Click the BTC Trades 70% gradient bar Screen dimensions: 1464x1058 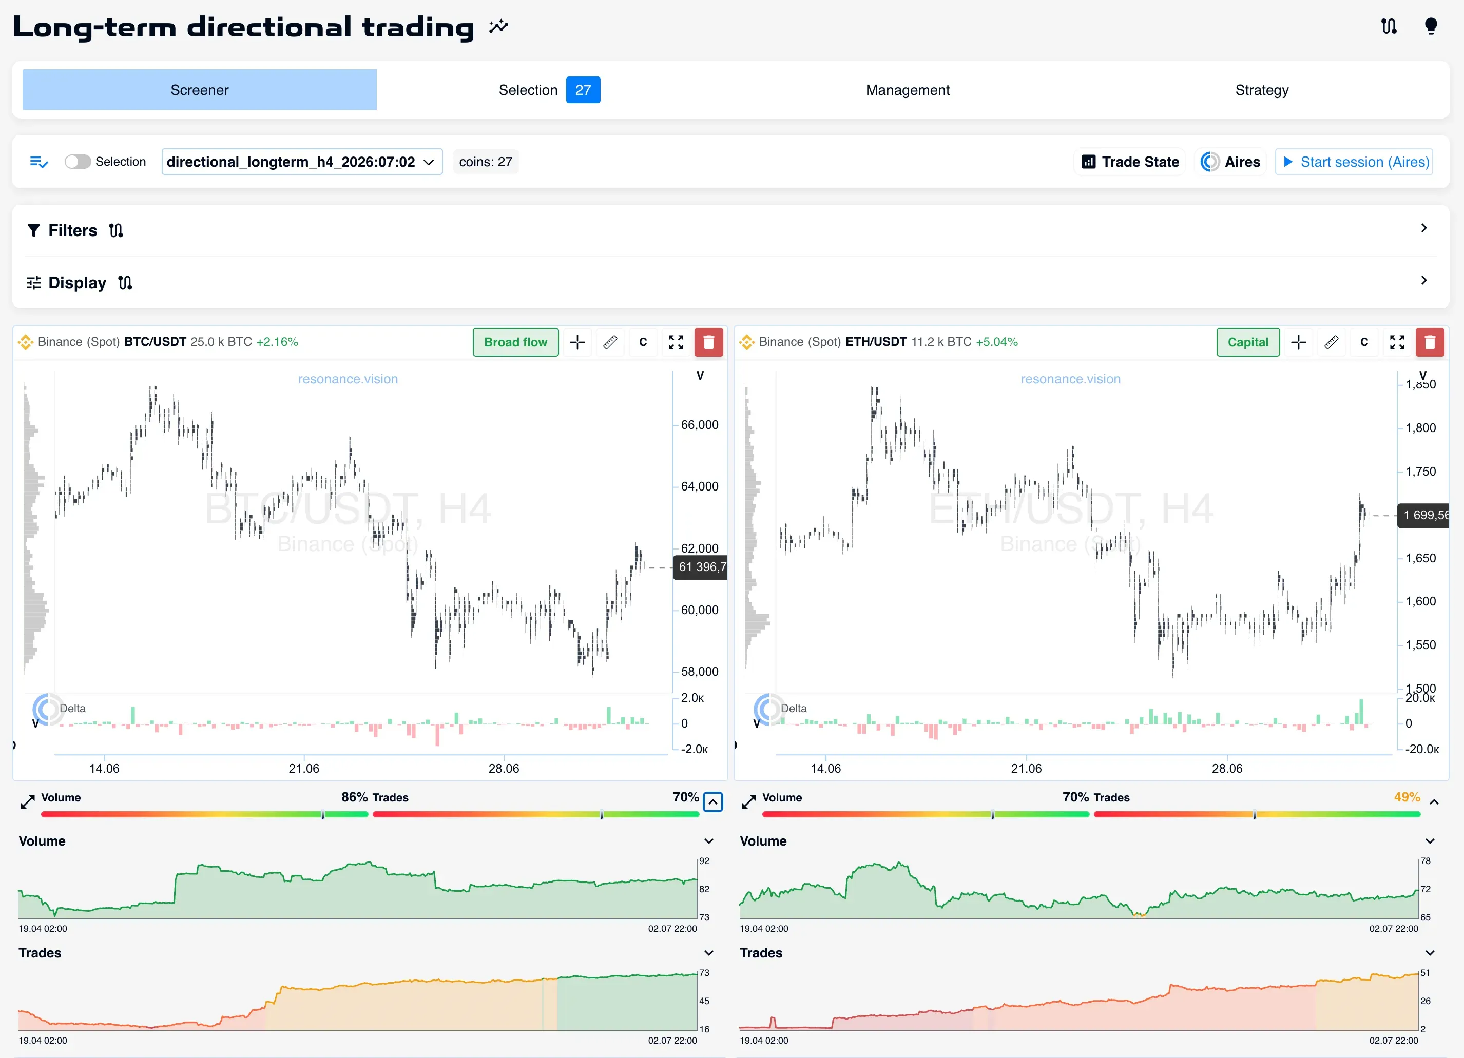[x=536, y=815]
